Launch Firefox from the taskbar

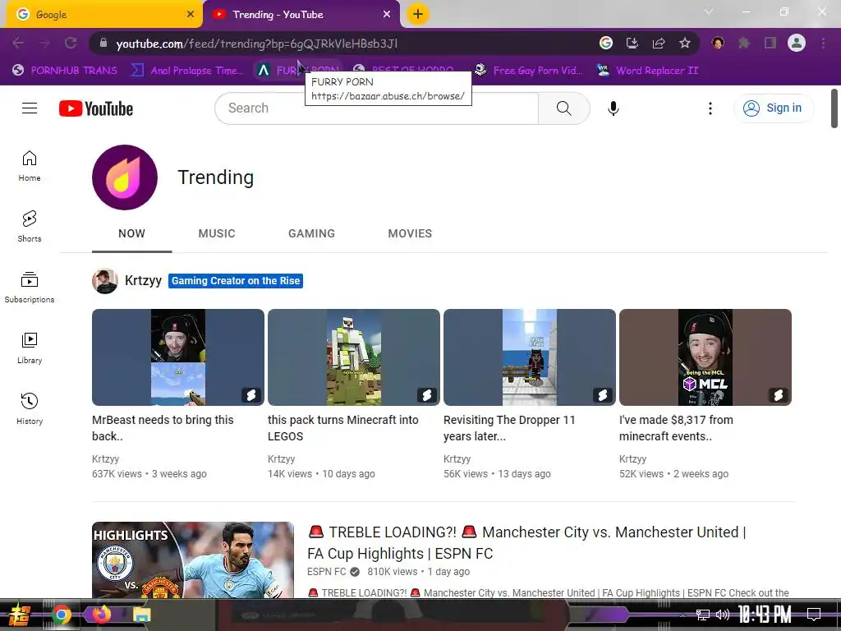pyautogui.click(x=102, y=614)
